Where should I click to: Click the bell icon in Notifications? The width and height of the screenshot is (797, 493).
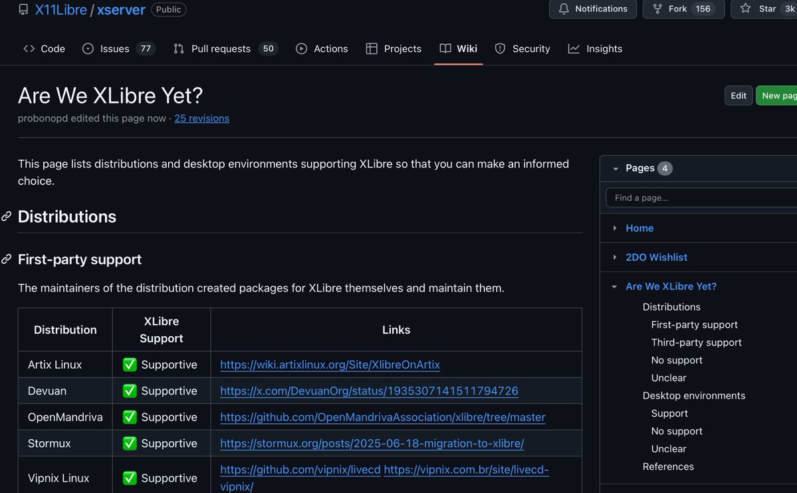pos(564,9)
